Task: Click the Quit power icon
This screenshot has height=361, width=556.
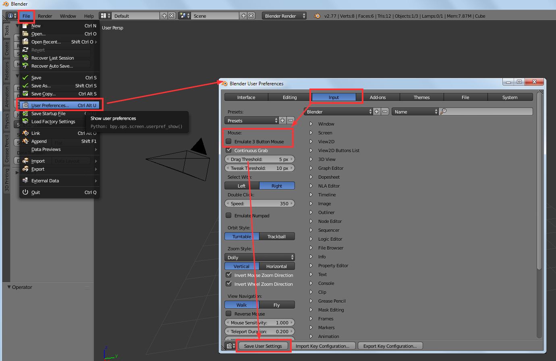Action: tap(25, 192)
